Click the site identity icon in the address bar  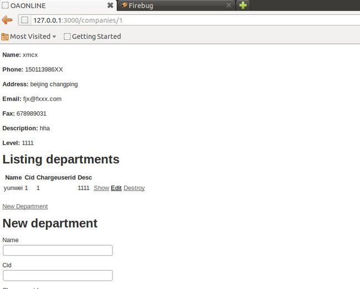pos(24,20)
